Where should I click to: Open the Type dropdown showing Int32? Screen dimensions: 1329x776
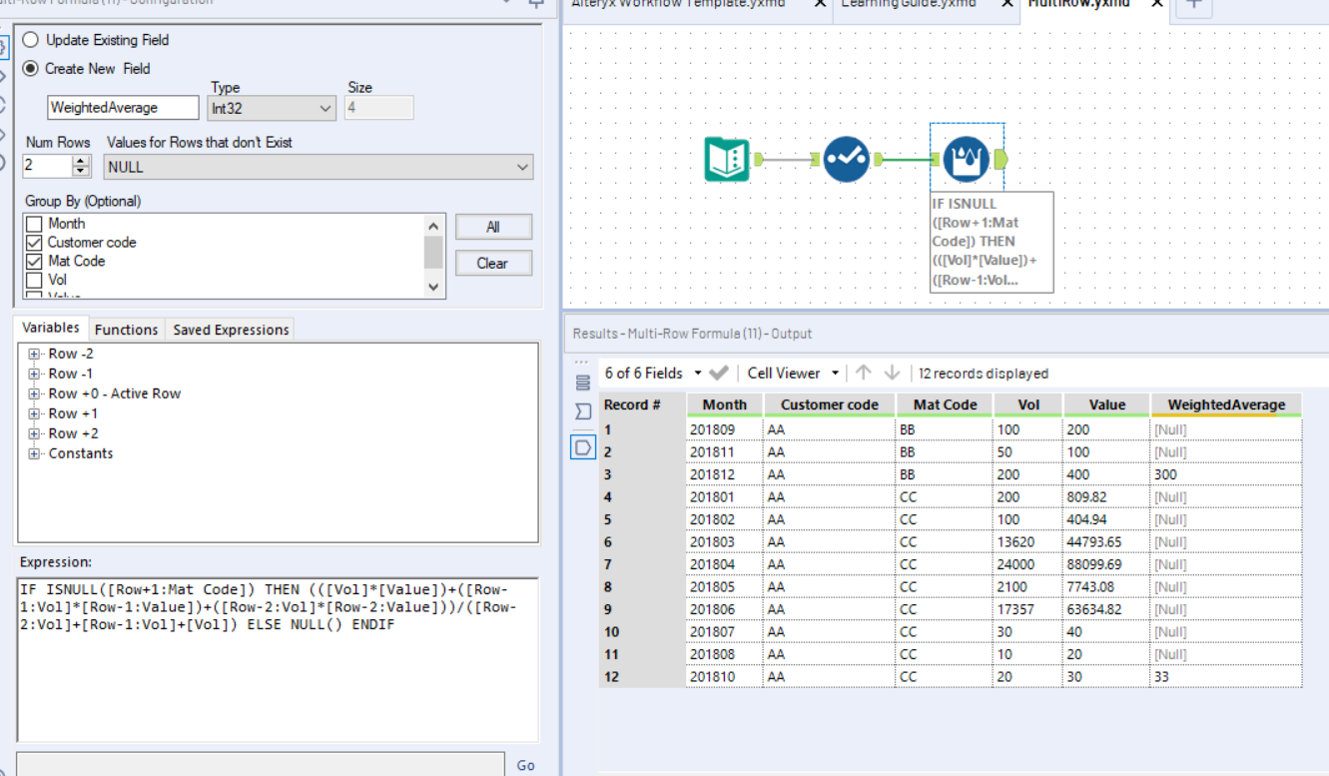pos(270,107)
